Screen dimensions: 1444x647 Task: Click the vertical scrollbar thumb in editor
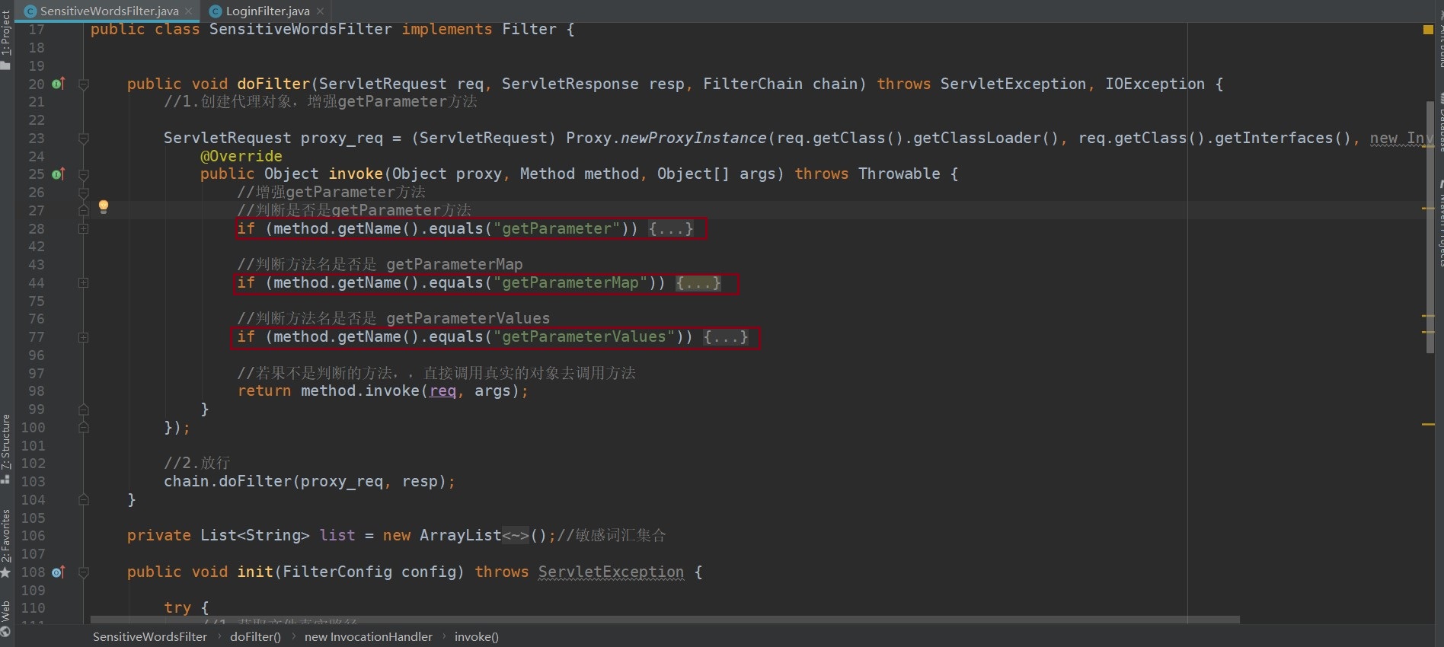pos(1430,228)
